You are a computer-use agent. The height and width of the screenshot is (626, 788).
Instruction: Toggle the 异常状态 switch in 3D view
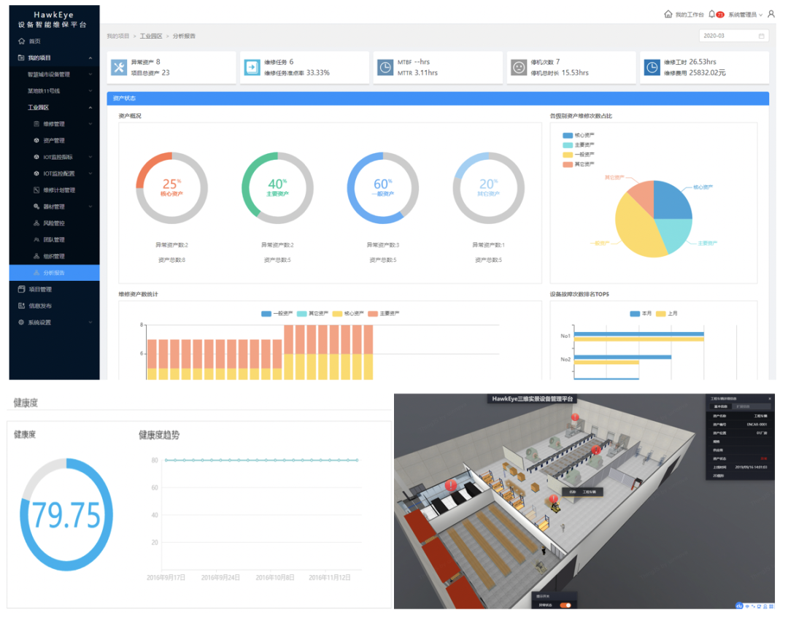(565, 605)
